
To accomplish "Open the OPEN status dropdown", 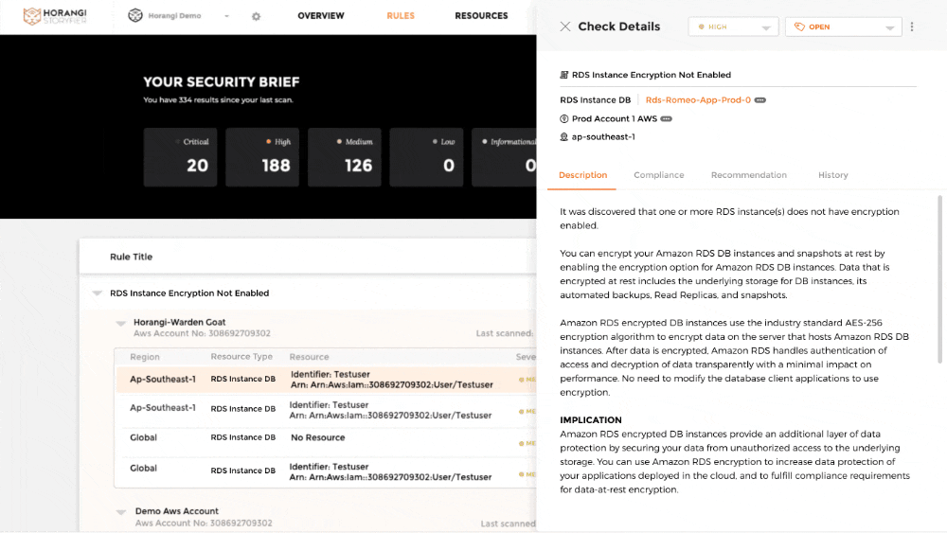I will click(x=843, y=27).
